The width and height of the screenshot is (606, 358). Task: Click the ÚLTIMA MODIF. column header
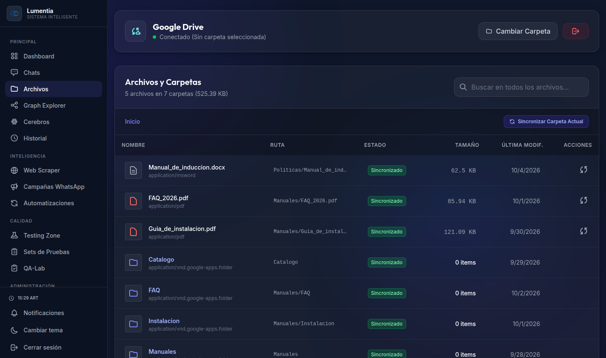(x=522, y=145)
